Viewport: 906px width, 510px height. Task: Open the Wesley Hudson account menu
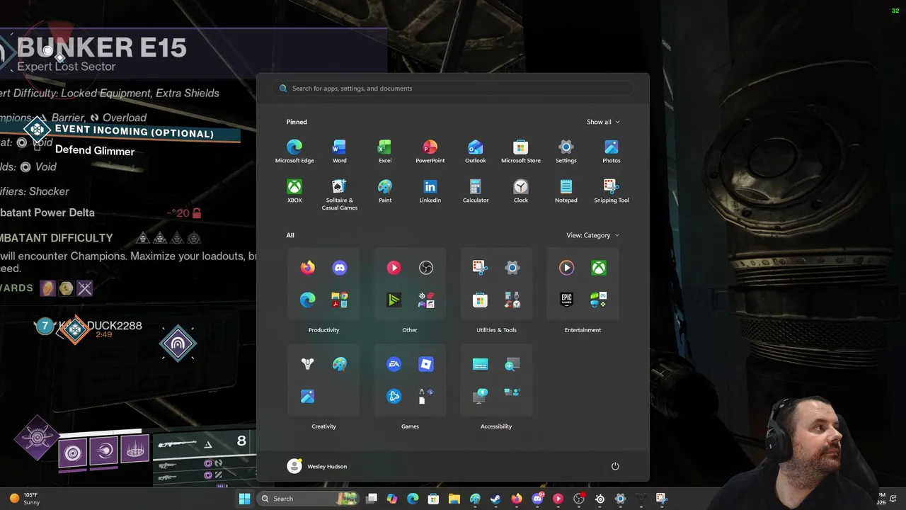[317, 466]
